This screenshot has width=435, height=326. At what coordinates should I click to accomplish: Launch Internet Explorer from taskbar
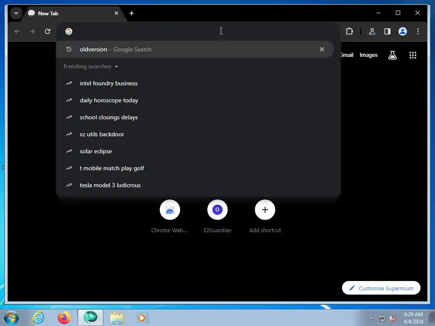click(38, 318)
